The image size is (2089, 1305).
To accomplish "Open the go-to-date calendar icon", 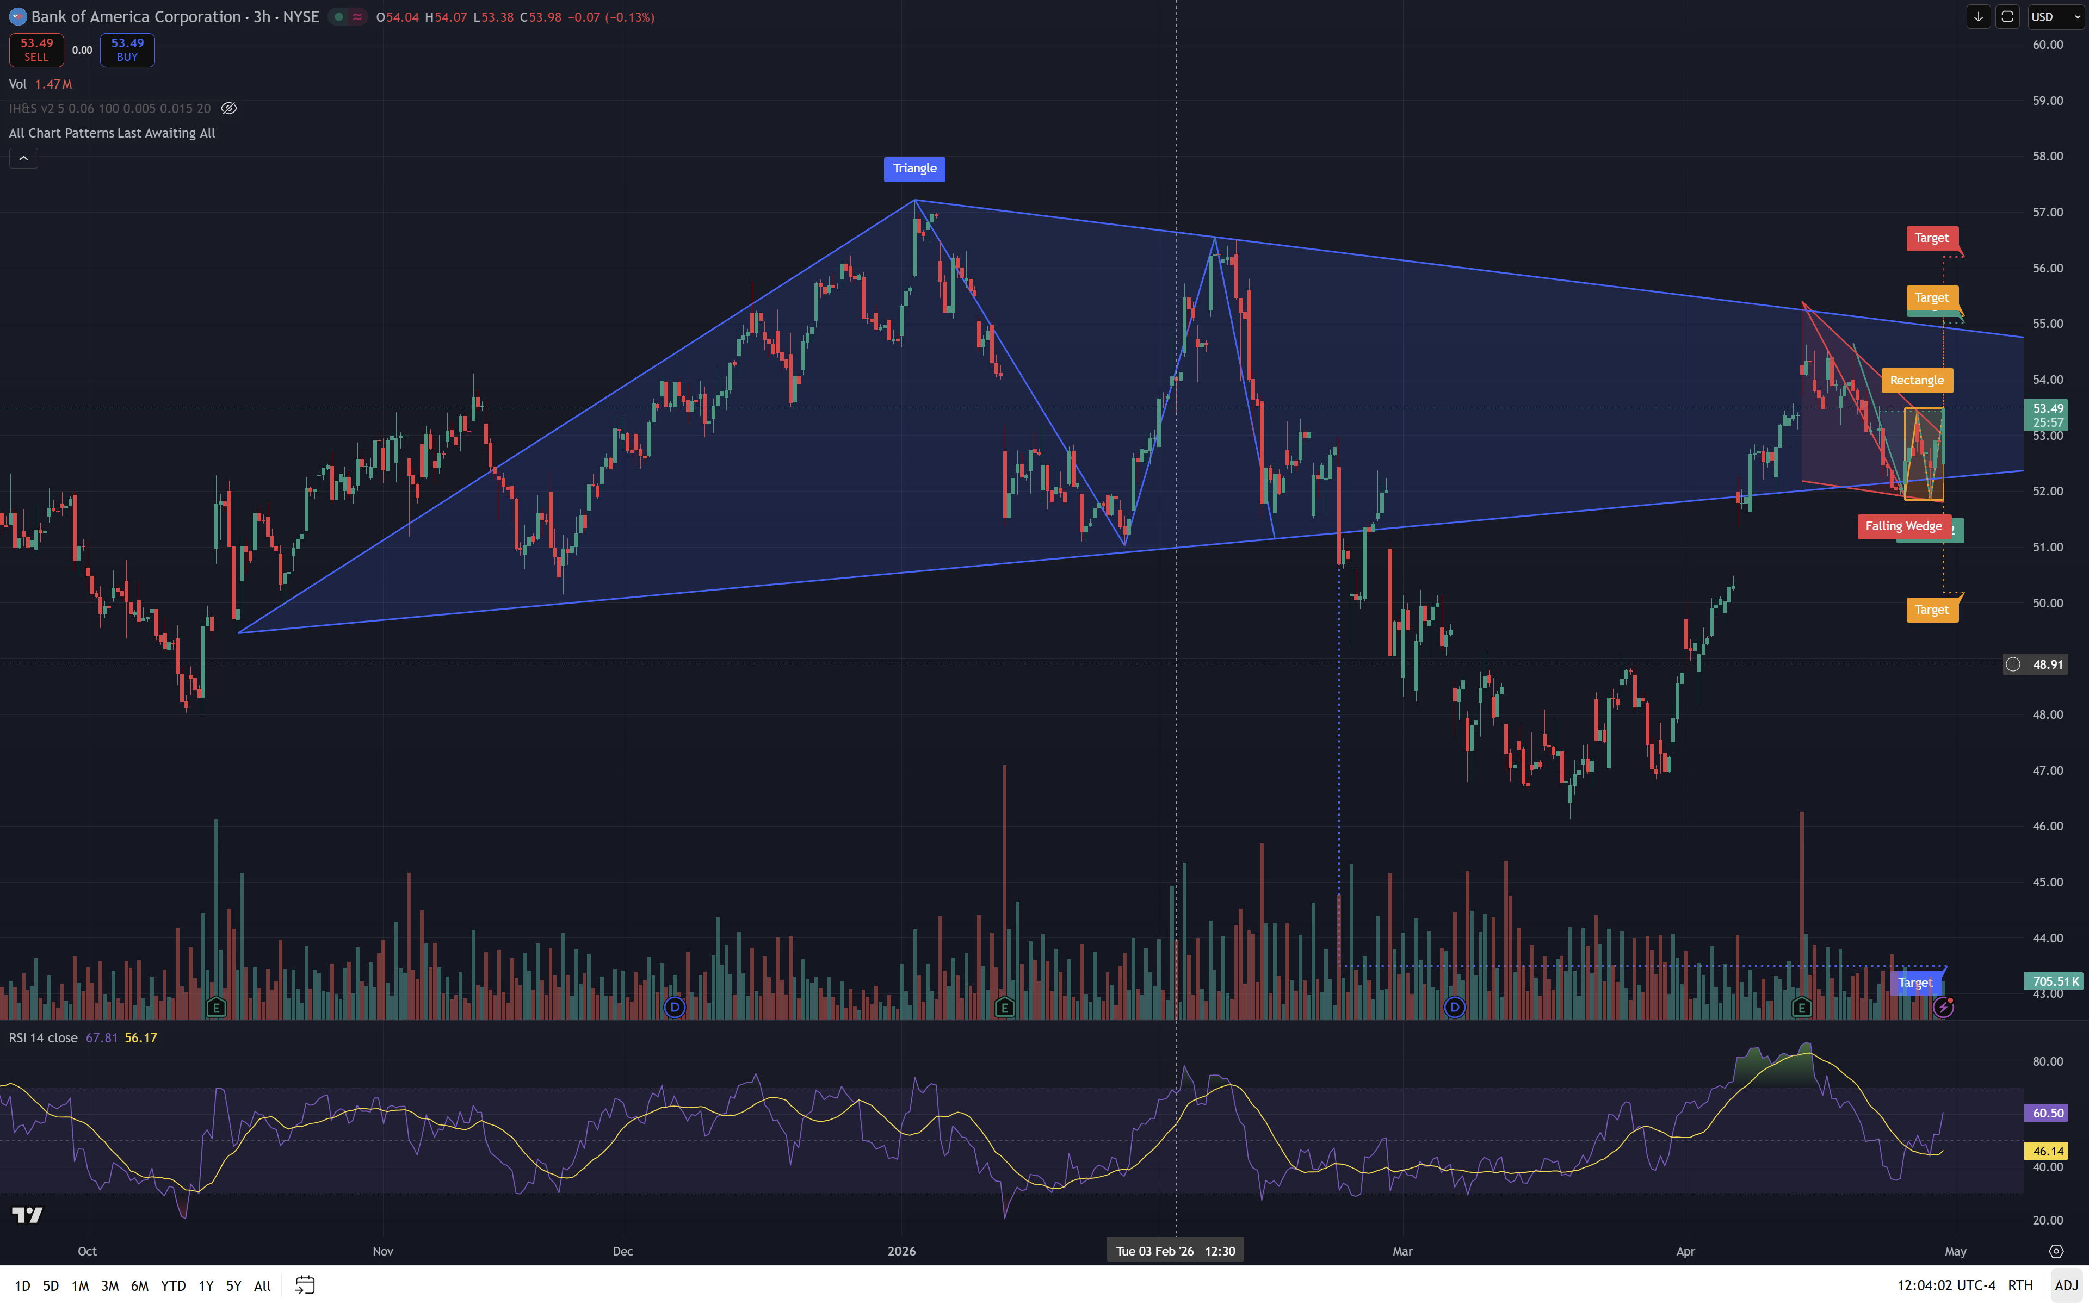I will [x=305, y=1285].
